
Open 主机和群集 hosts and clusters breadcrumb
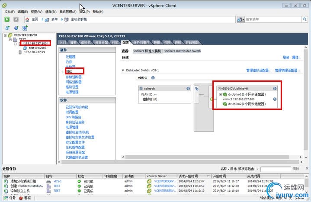(x=79, y=19)
